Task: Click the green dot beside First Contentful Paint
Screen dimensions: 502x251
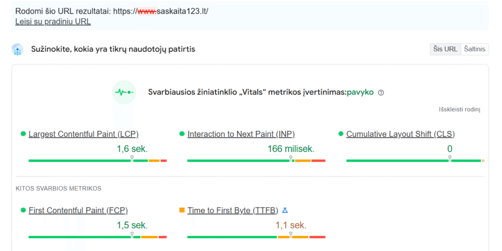Action: (23, 210)
